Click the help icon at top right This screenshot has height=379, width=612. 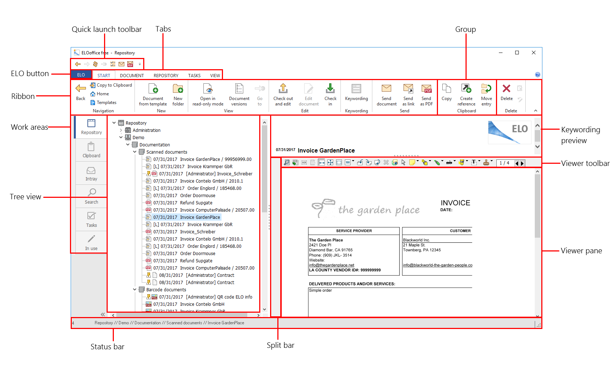[537, 75]
